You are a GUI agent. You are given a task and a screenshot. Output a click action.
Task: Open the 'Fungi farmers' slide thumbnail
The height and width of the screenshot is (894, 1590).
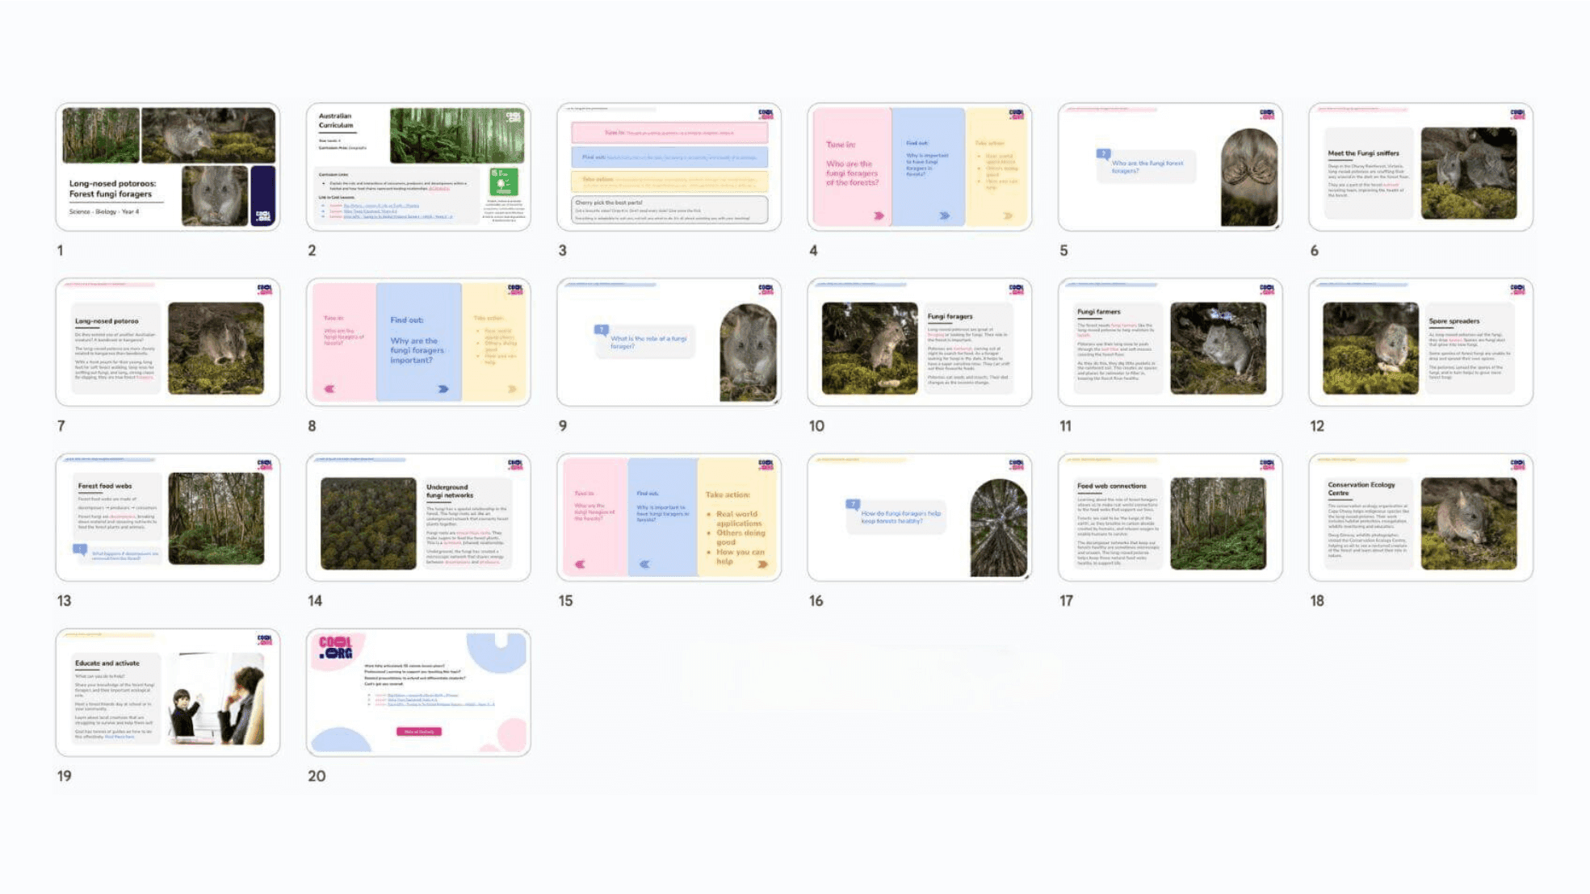click(x=1170, y=342)
